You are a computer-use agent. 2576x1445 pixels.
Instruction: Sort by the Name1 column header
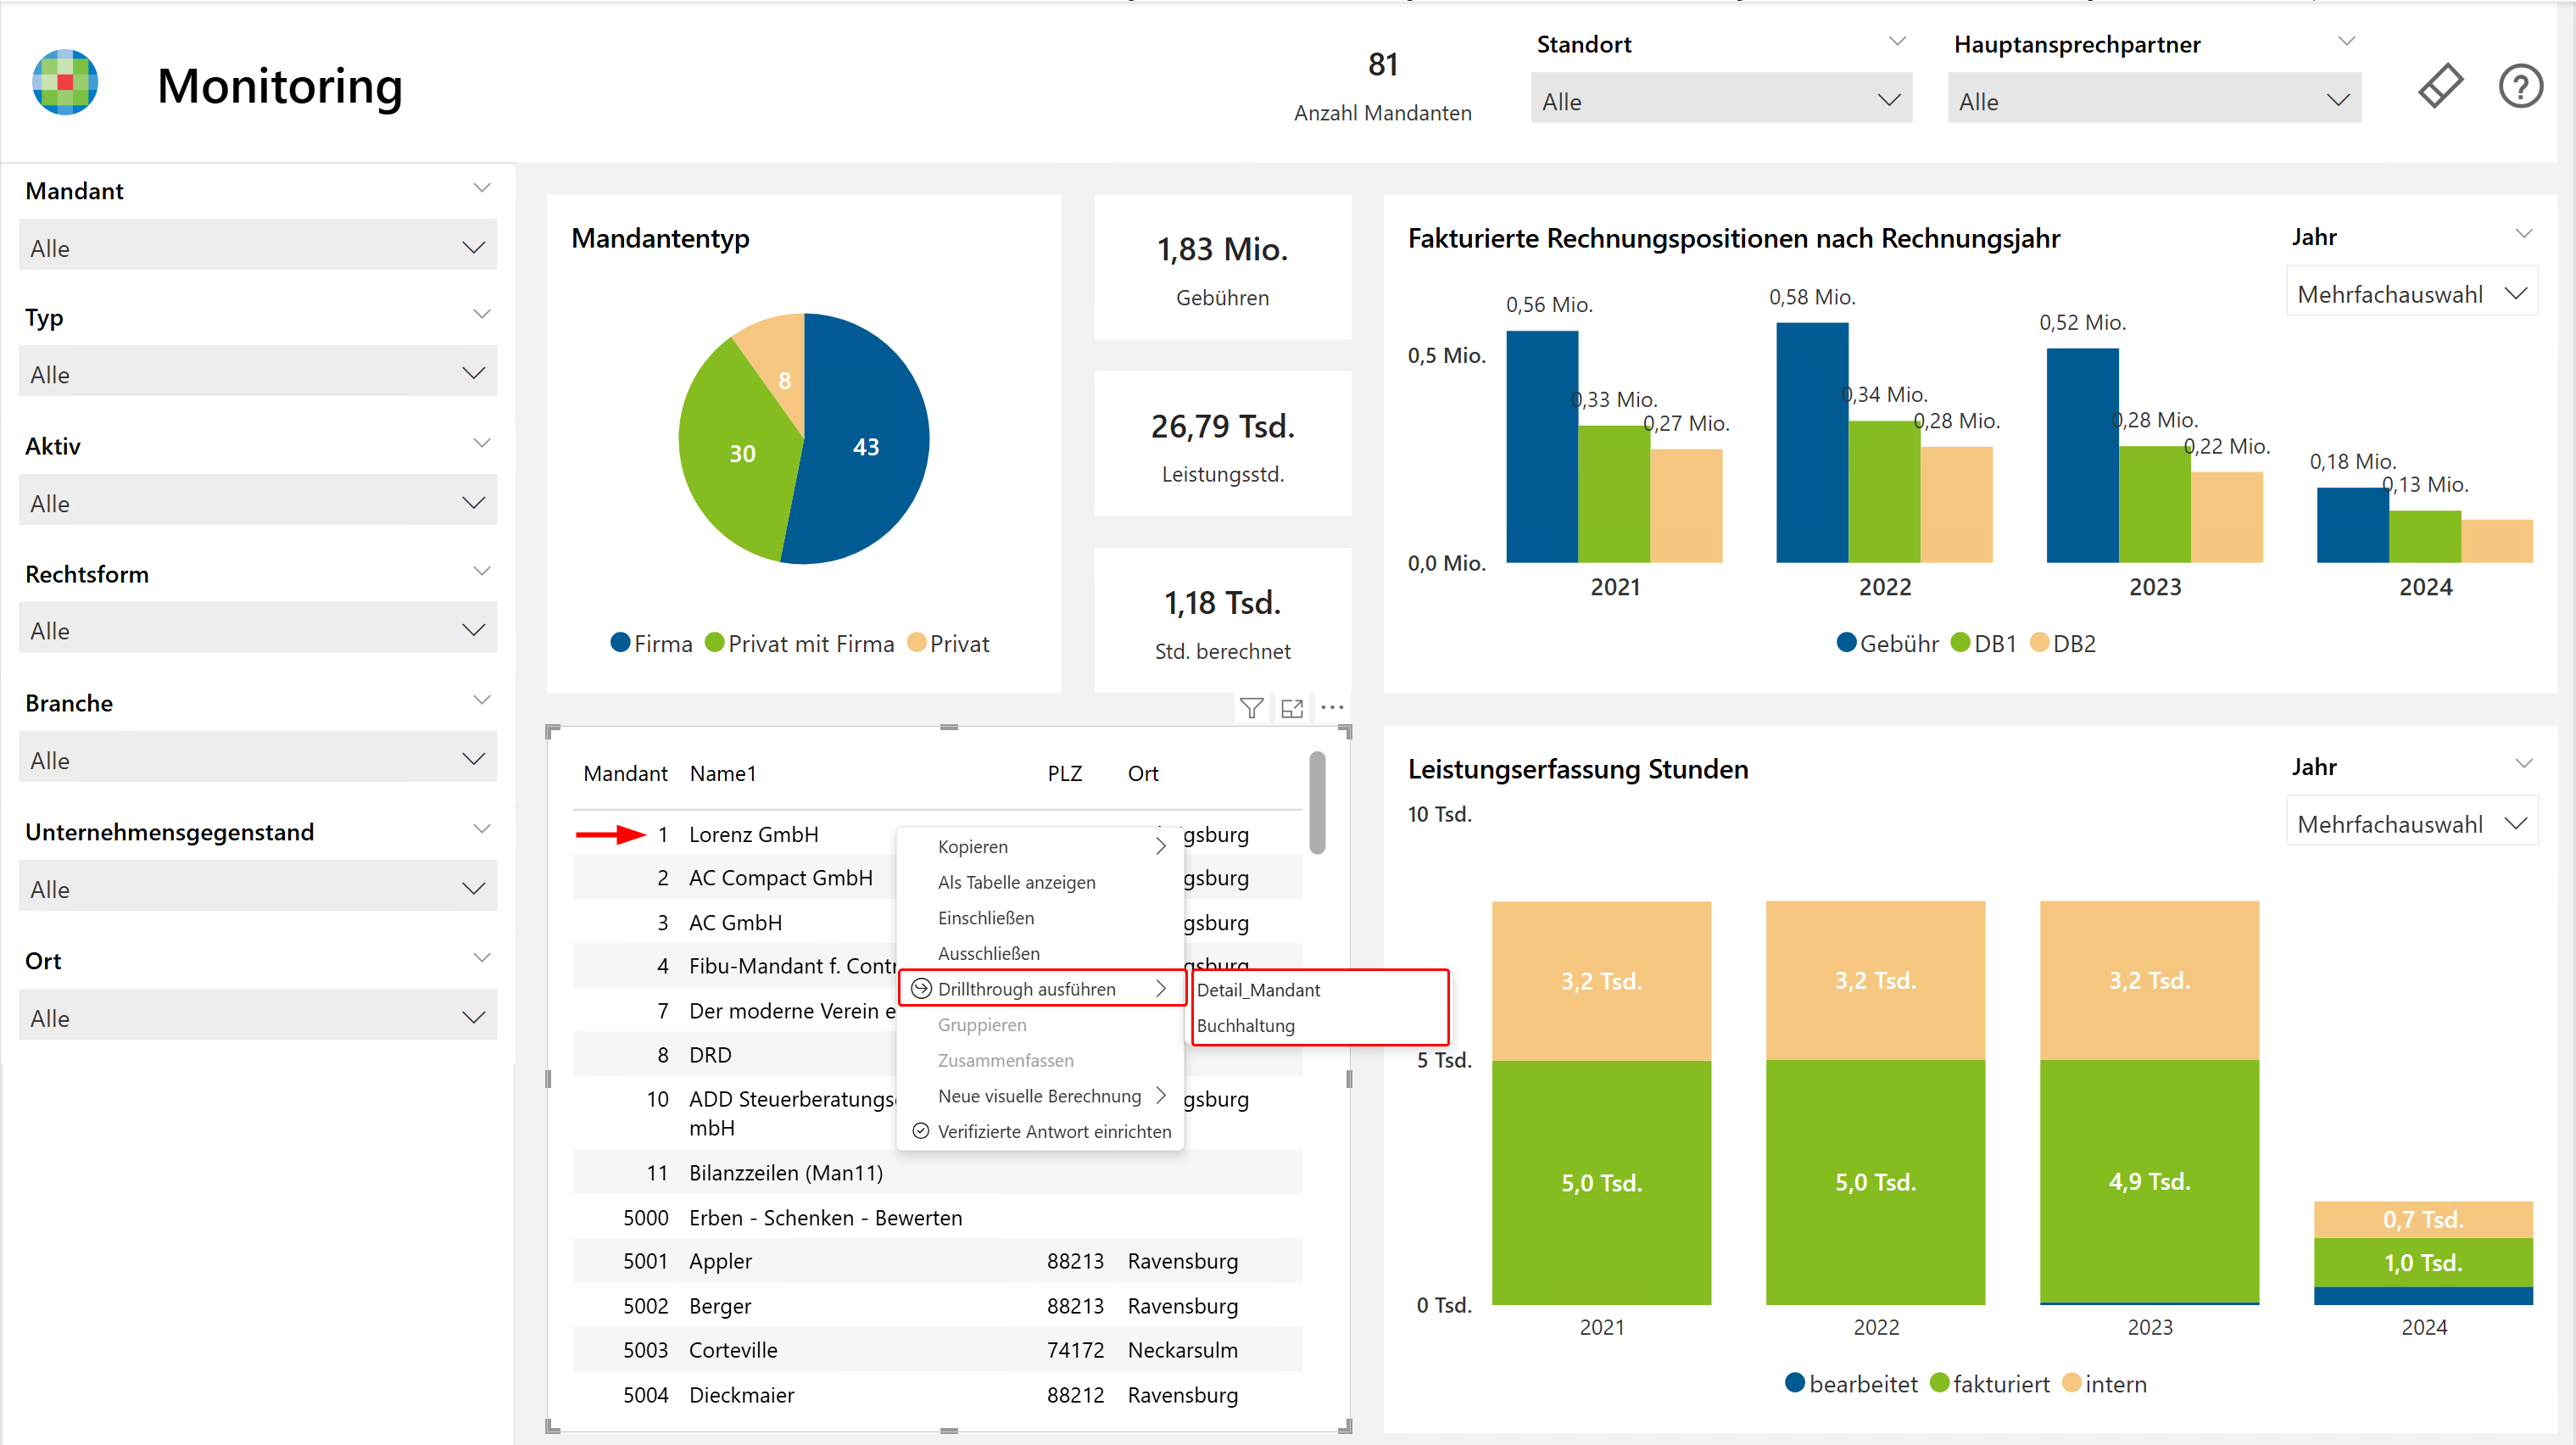click(x=723, y=773)
